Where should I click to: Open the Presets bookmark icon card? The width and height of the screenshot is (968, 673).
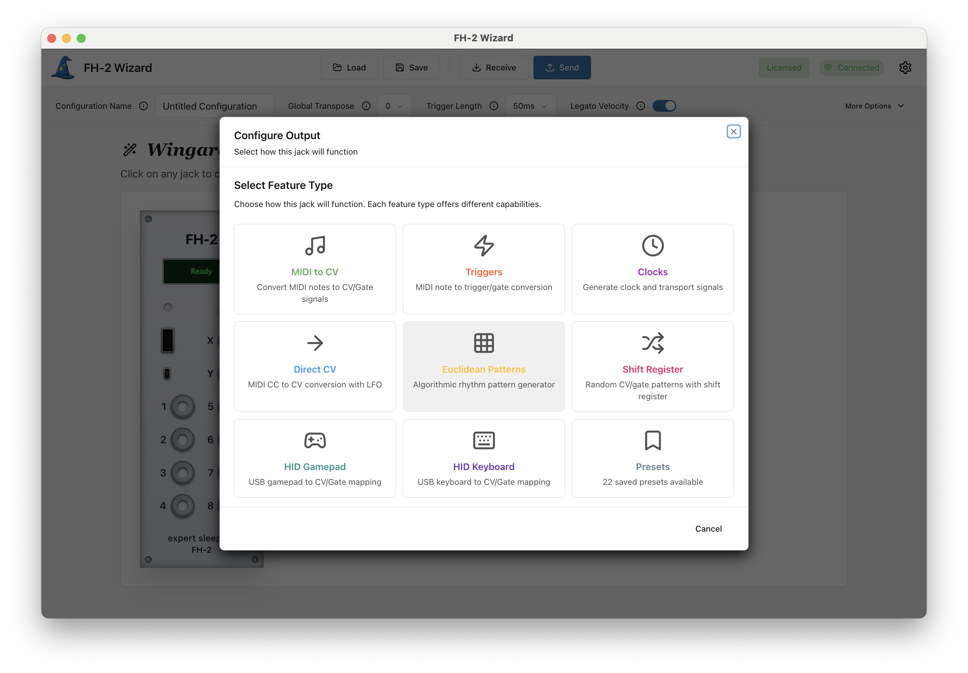click(652, 440)
